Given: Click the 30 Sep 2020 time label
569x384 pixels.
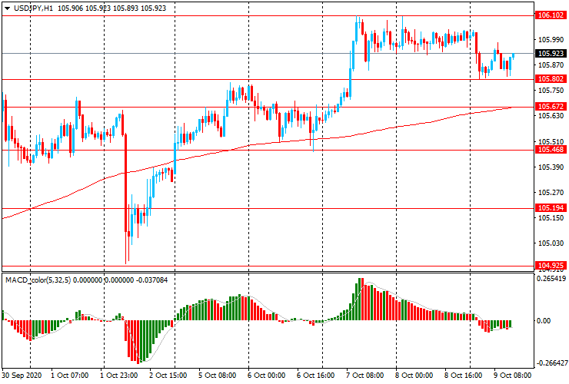Looking at the screenshot, I should pyautogui.click(x=22, y=376).
